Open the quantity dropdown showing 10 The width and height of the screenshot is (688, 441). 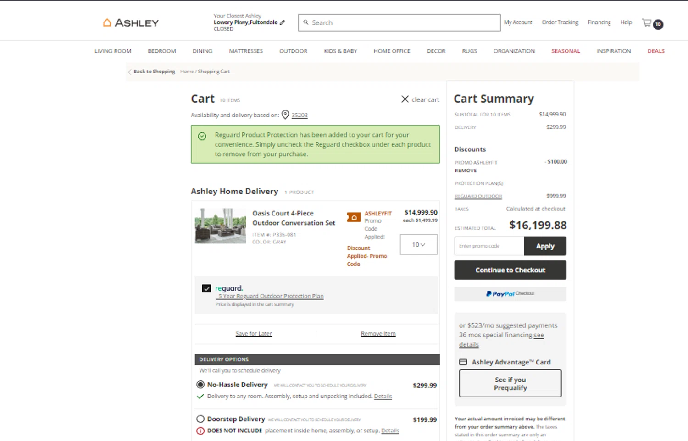[x=418, y=244]
